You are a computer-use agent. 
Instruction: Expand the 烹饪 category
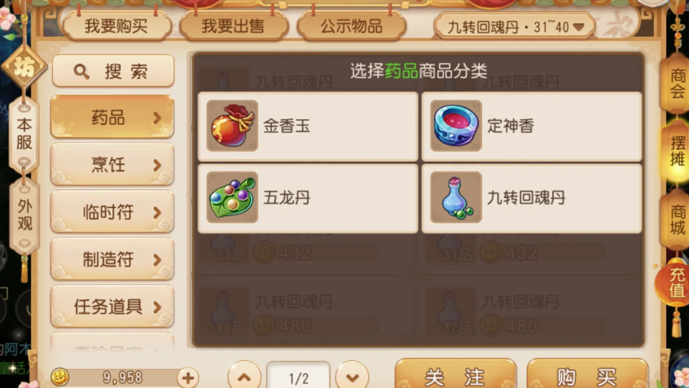click(x=113, y=165)
